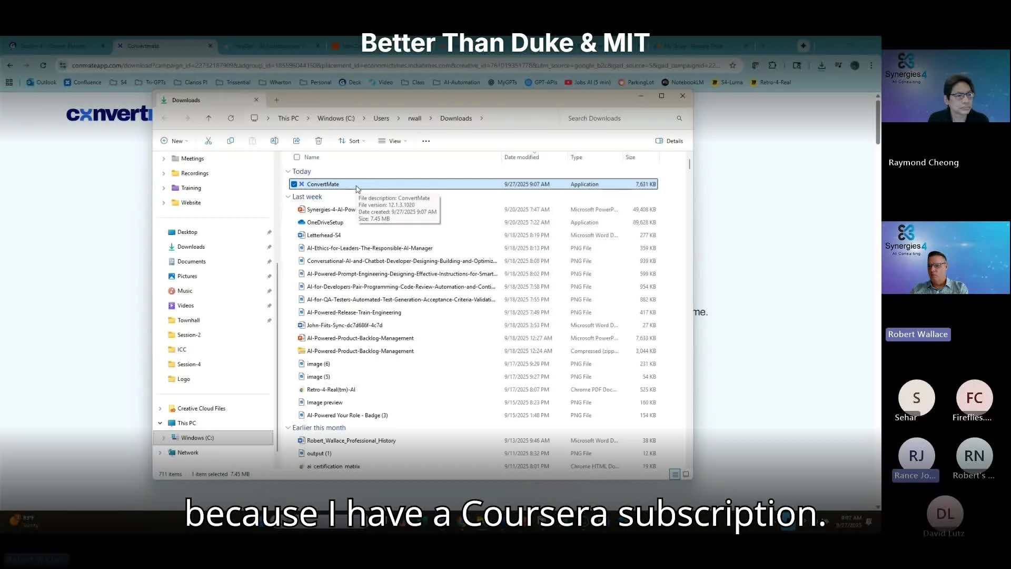Select Documents in the navigation pane
The height and width of the screenshot is (569, 1011).
[191, 261]
